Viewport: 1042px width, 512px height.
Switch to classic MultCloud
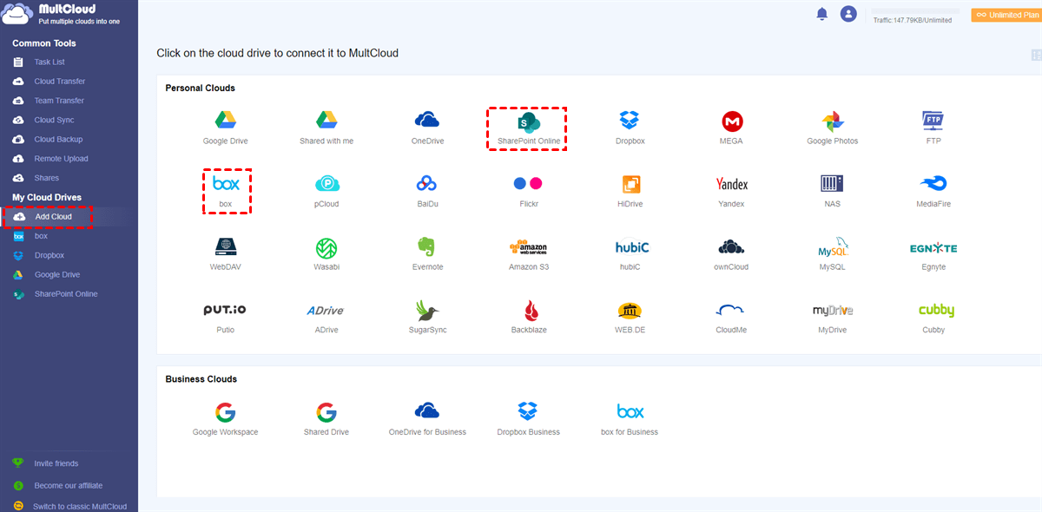[80, 507]
